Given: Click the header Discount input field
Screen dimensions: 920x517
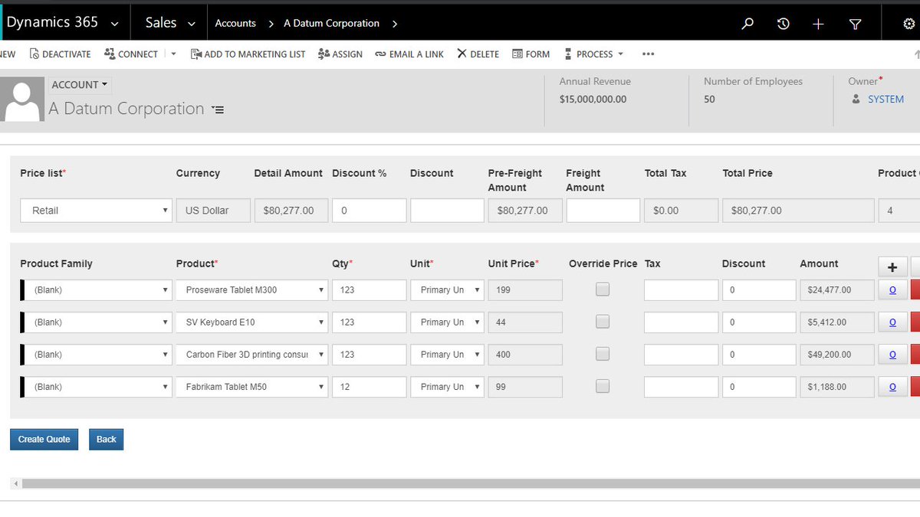Looking at the screenshot, I should pyautogui.click(x=447, y=211).
